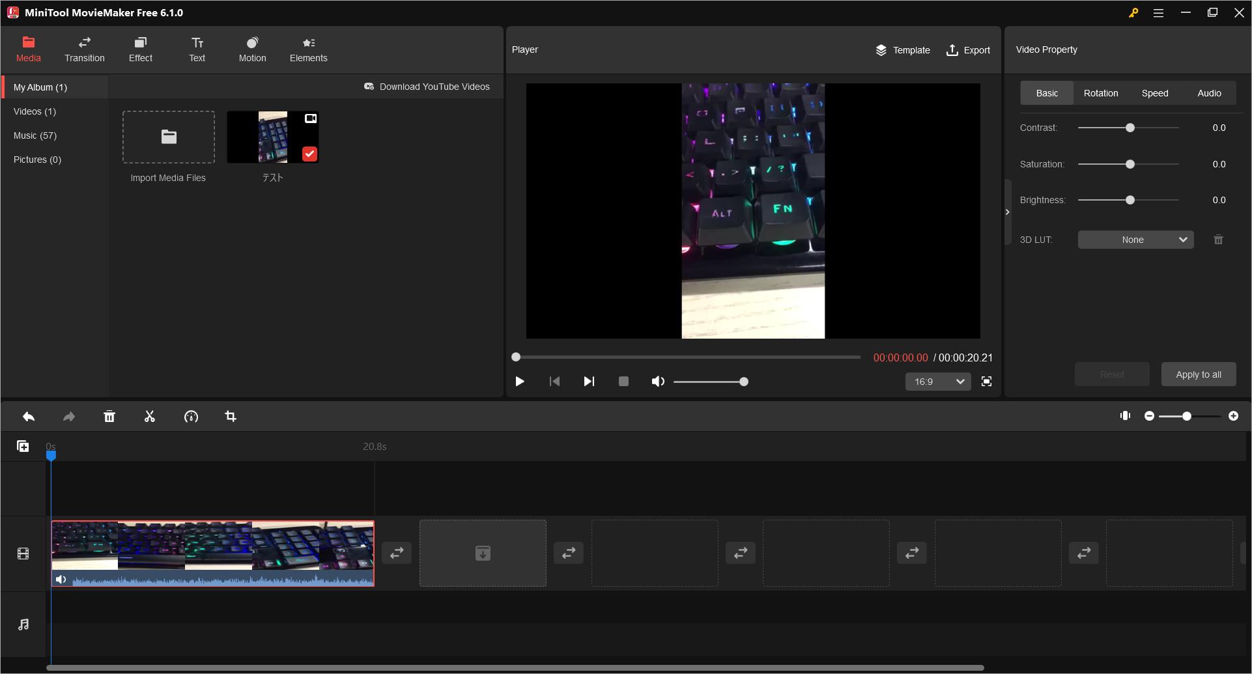The height and width of the screenshot is (674, 1252).
Task: Click the key upgrade icon
Action: point(1133,13)
